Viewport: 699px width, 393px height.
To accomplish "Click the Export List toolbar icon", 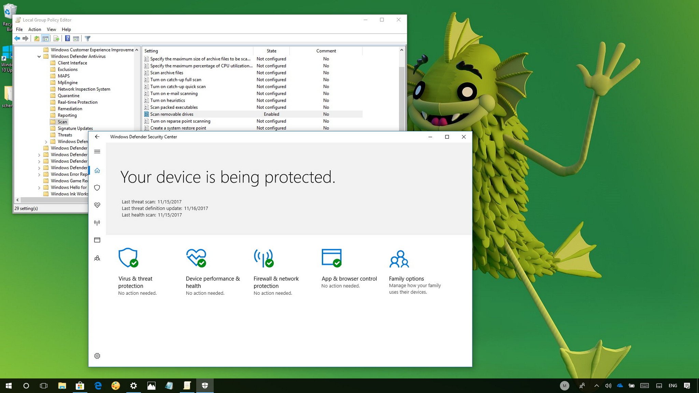I will pos(56,39).
